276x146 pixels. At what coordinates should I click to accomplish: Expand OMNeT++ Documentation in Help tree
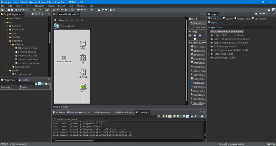[209, 32]
